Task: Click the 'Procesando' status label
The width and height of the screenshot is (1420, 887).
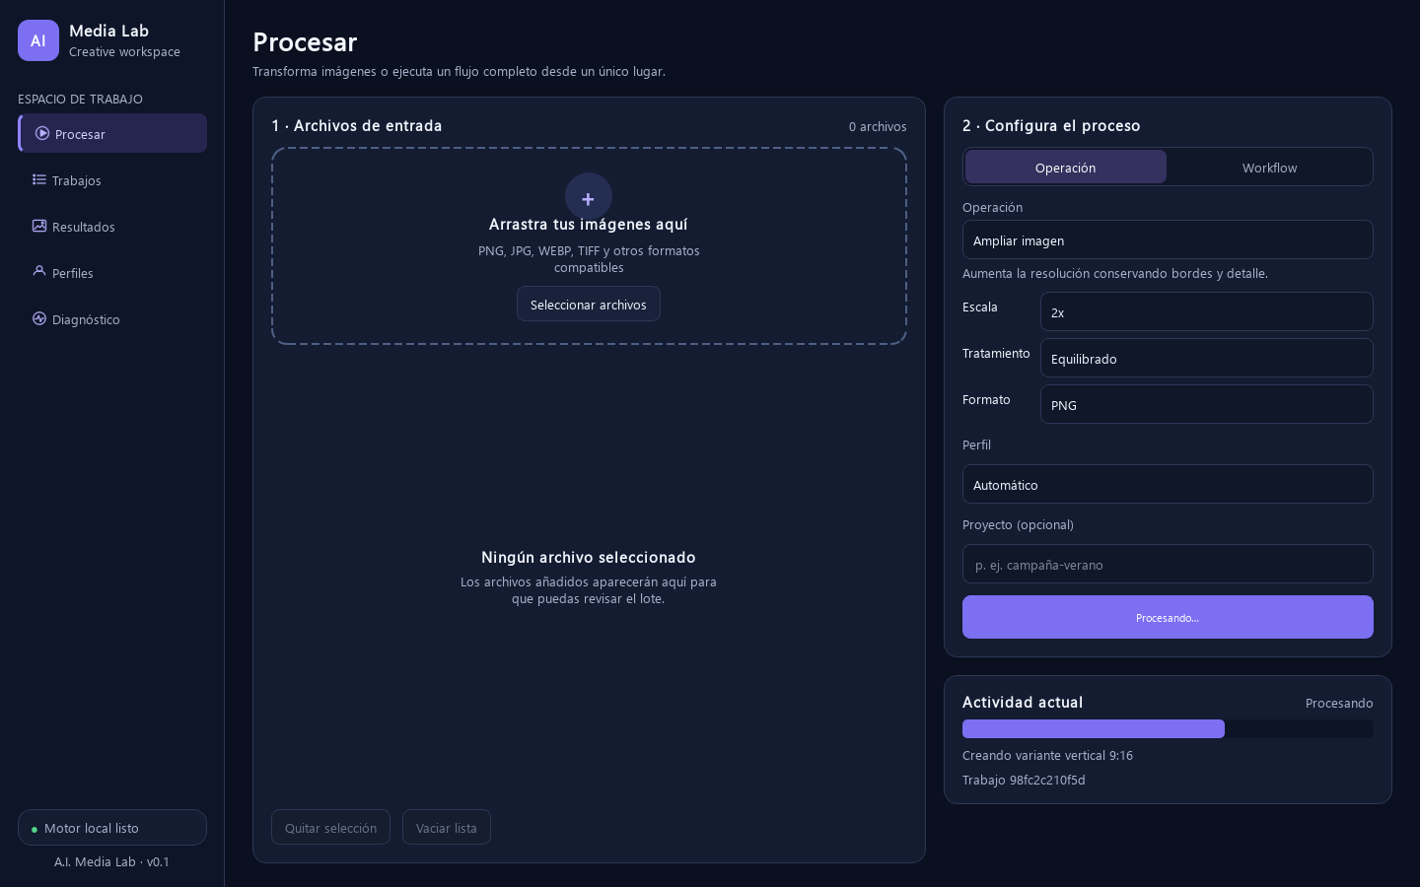Action: (x=1339, y=703)
